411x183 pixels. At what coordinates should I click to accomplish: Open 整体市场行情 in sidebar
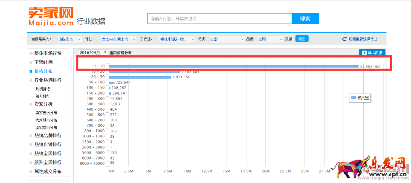(48, 53)
